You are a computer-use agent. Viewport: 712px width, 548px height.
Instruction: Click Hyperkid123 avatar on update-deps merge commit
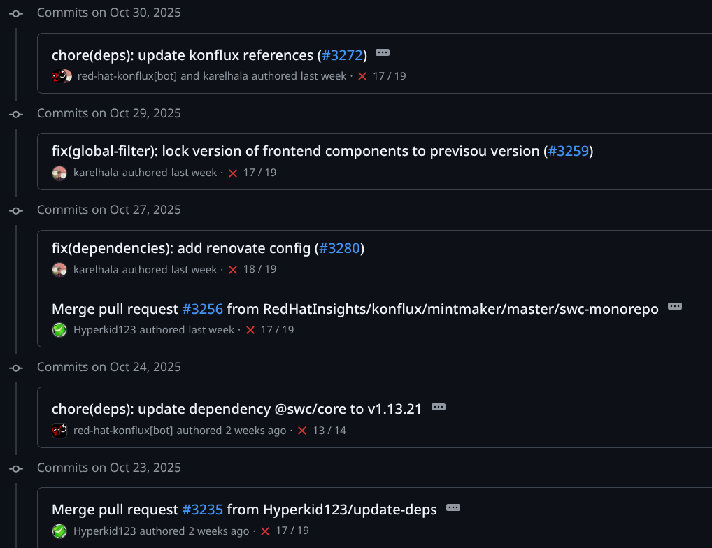click(59, 531)
